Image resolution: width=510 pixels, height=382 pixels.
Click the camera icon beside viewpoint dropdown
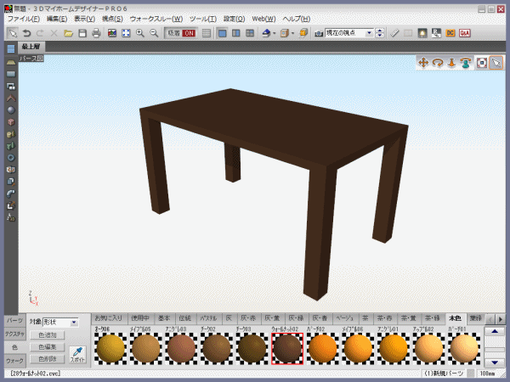[319, 33]
